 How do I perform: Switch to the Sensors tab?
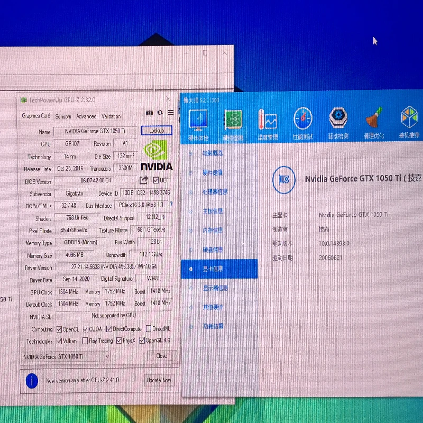click(x=63, y=116)
